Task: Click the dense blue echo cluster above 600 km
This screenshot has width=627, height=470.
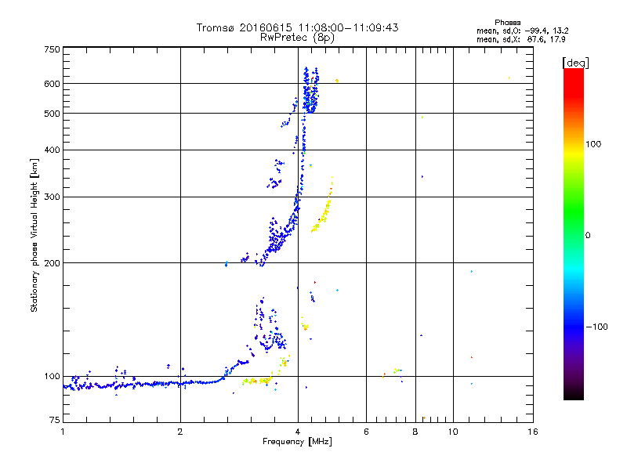Action: [x=310, y=91]
